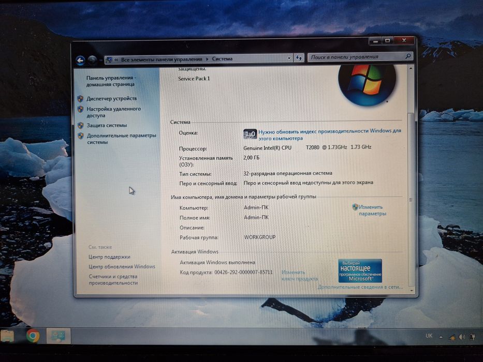Click the power battery tray icon
This screenshot has width=483, height=362.
[x=472, y=337]
